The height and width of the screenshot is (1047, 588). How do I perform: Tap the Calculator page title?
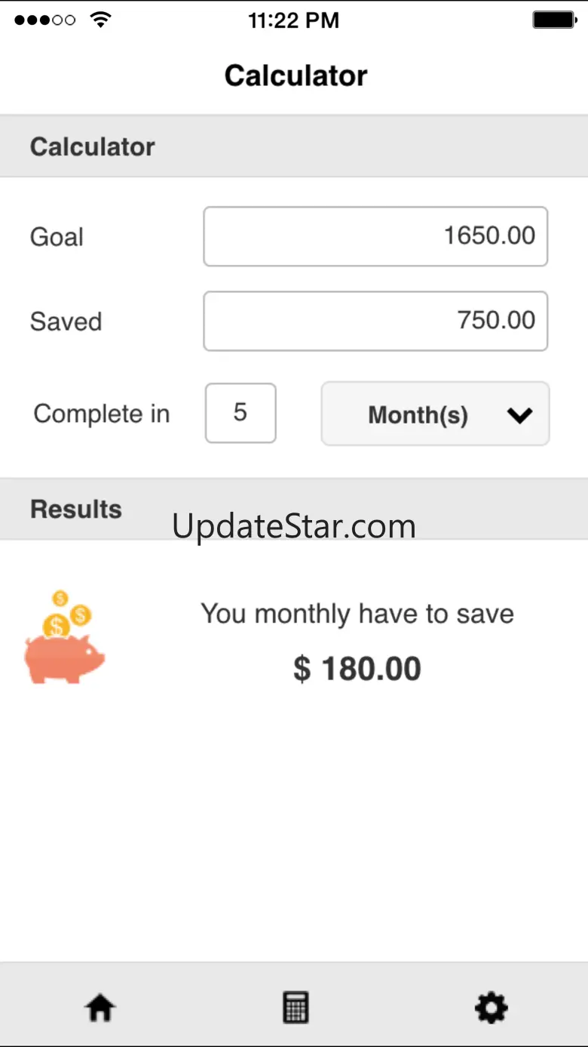(296, 75)
